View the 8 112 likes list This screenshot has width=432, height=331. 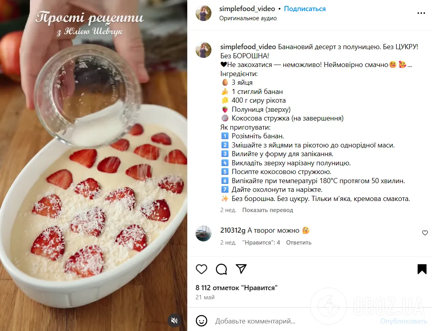point(236,288)
